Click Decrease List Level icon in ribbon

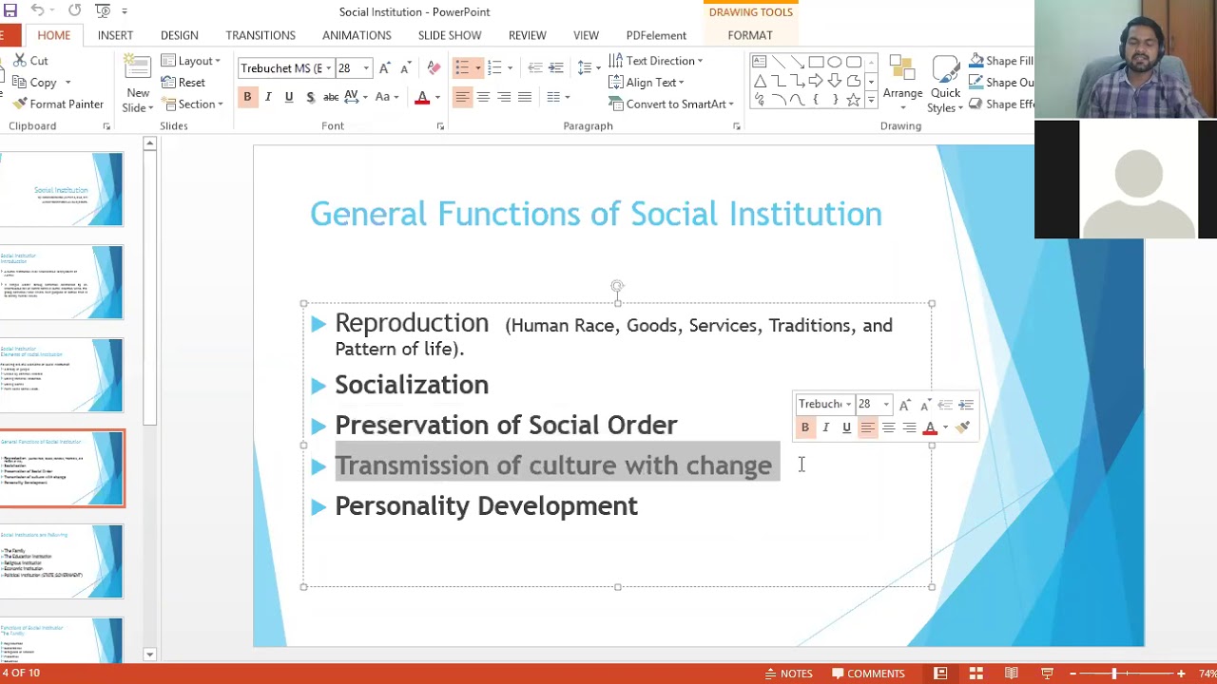(534, 68)
